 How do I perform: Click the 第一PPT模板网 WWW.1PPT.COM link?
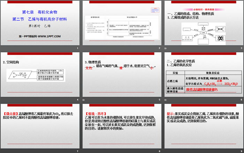pyautogui.click(x=40, y=36)
